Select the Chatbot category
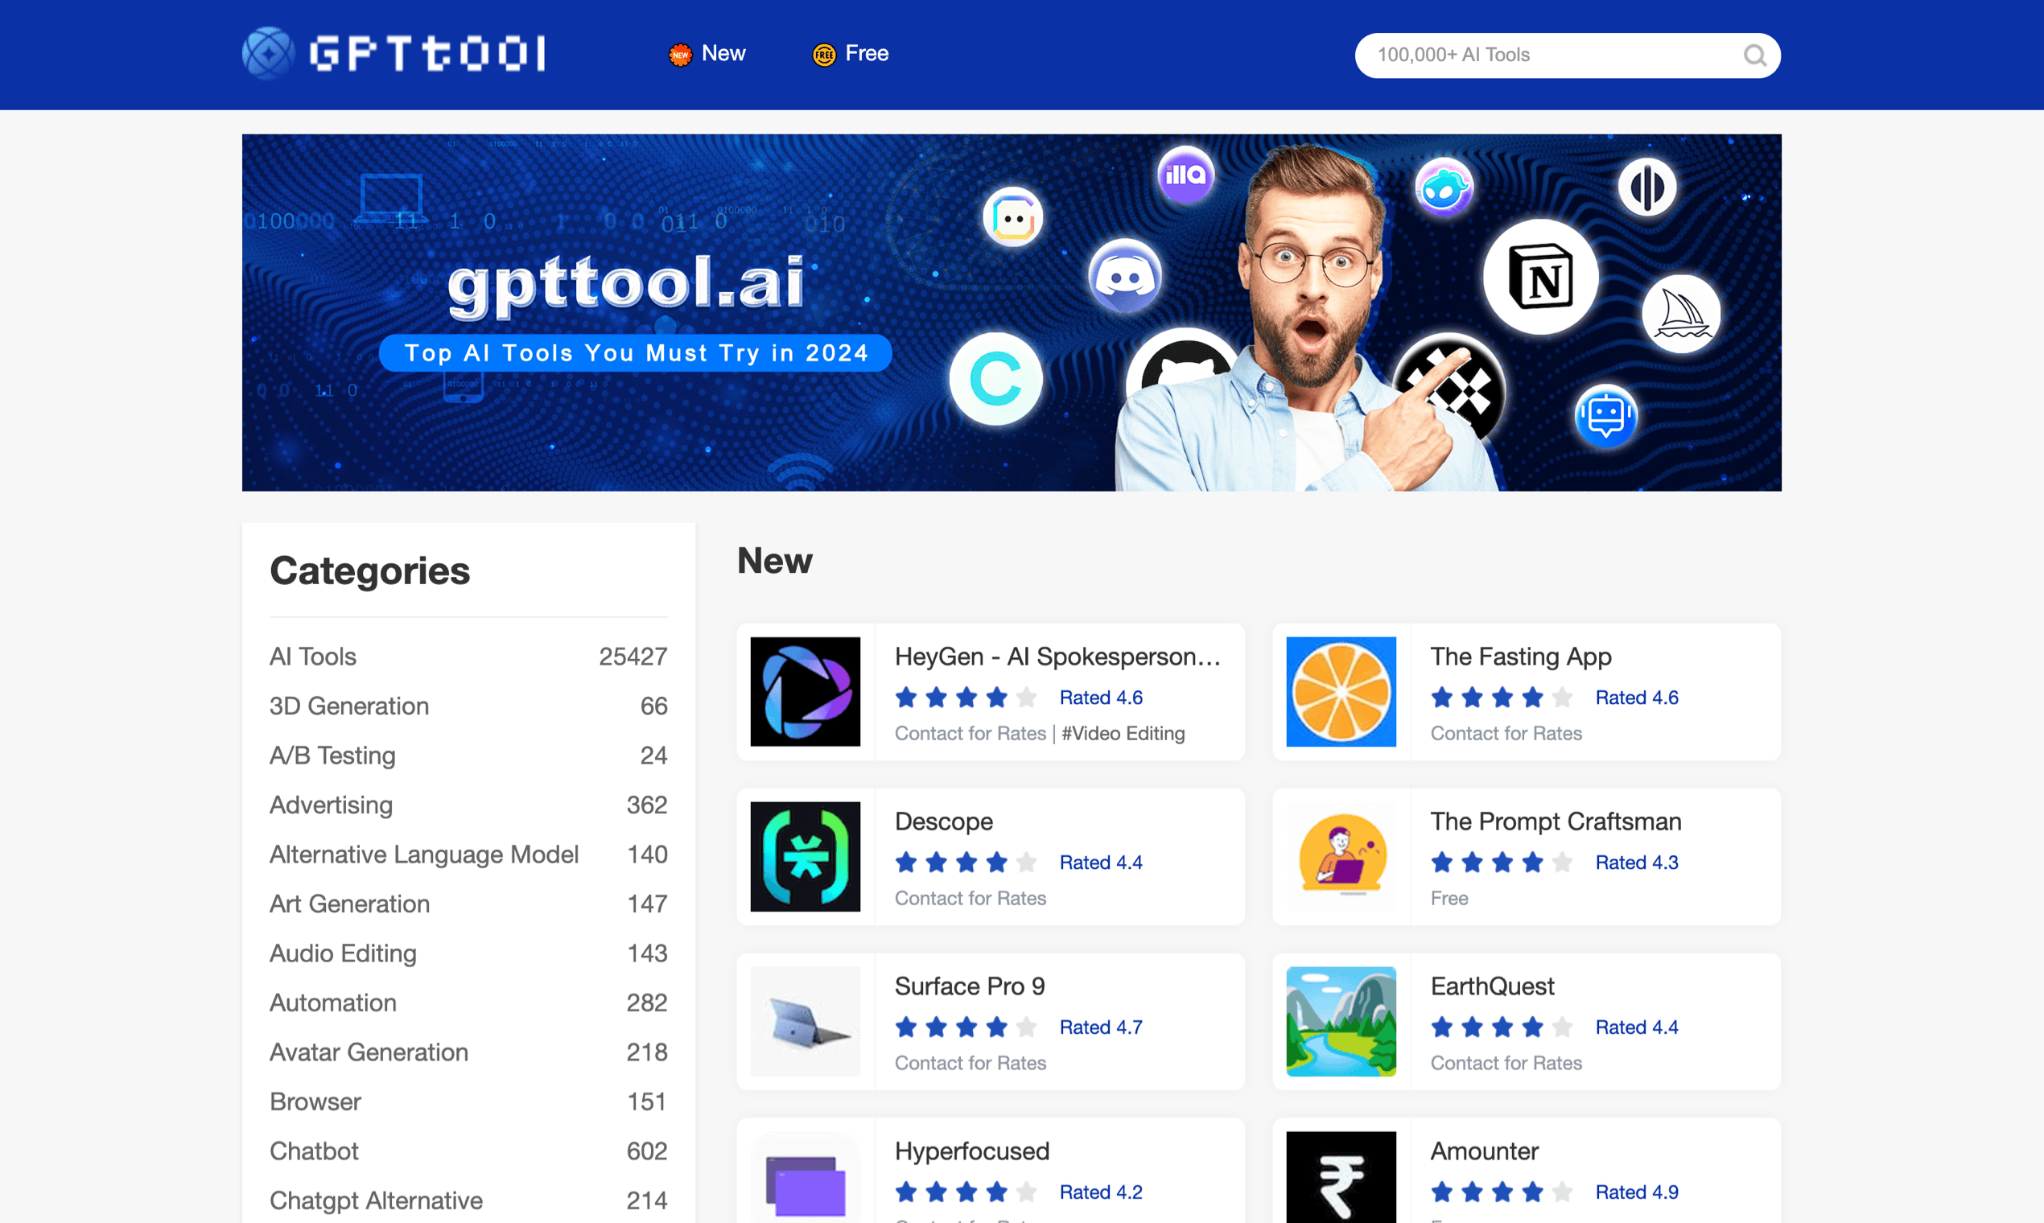2044x1223 pixels. tap(314, 1151)
